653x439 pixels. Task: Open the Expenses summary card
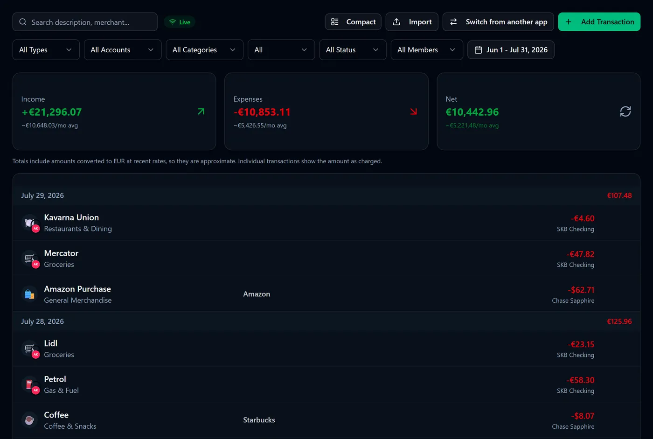[326, 111]
